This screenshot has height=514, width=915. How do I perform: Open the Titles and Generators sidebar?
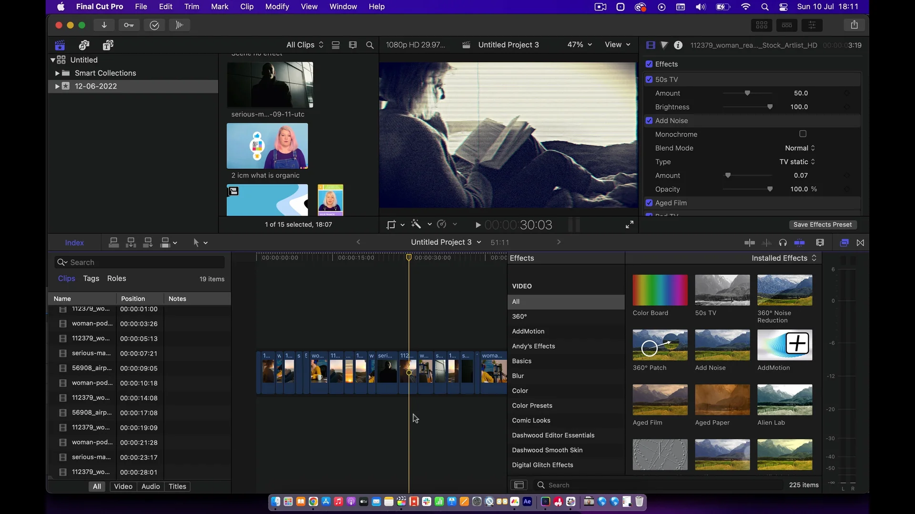point(108,45)
